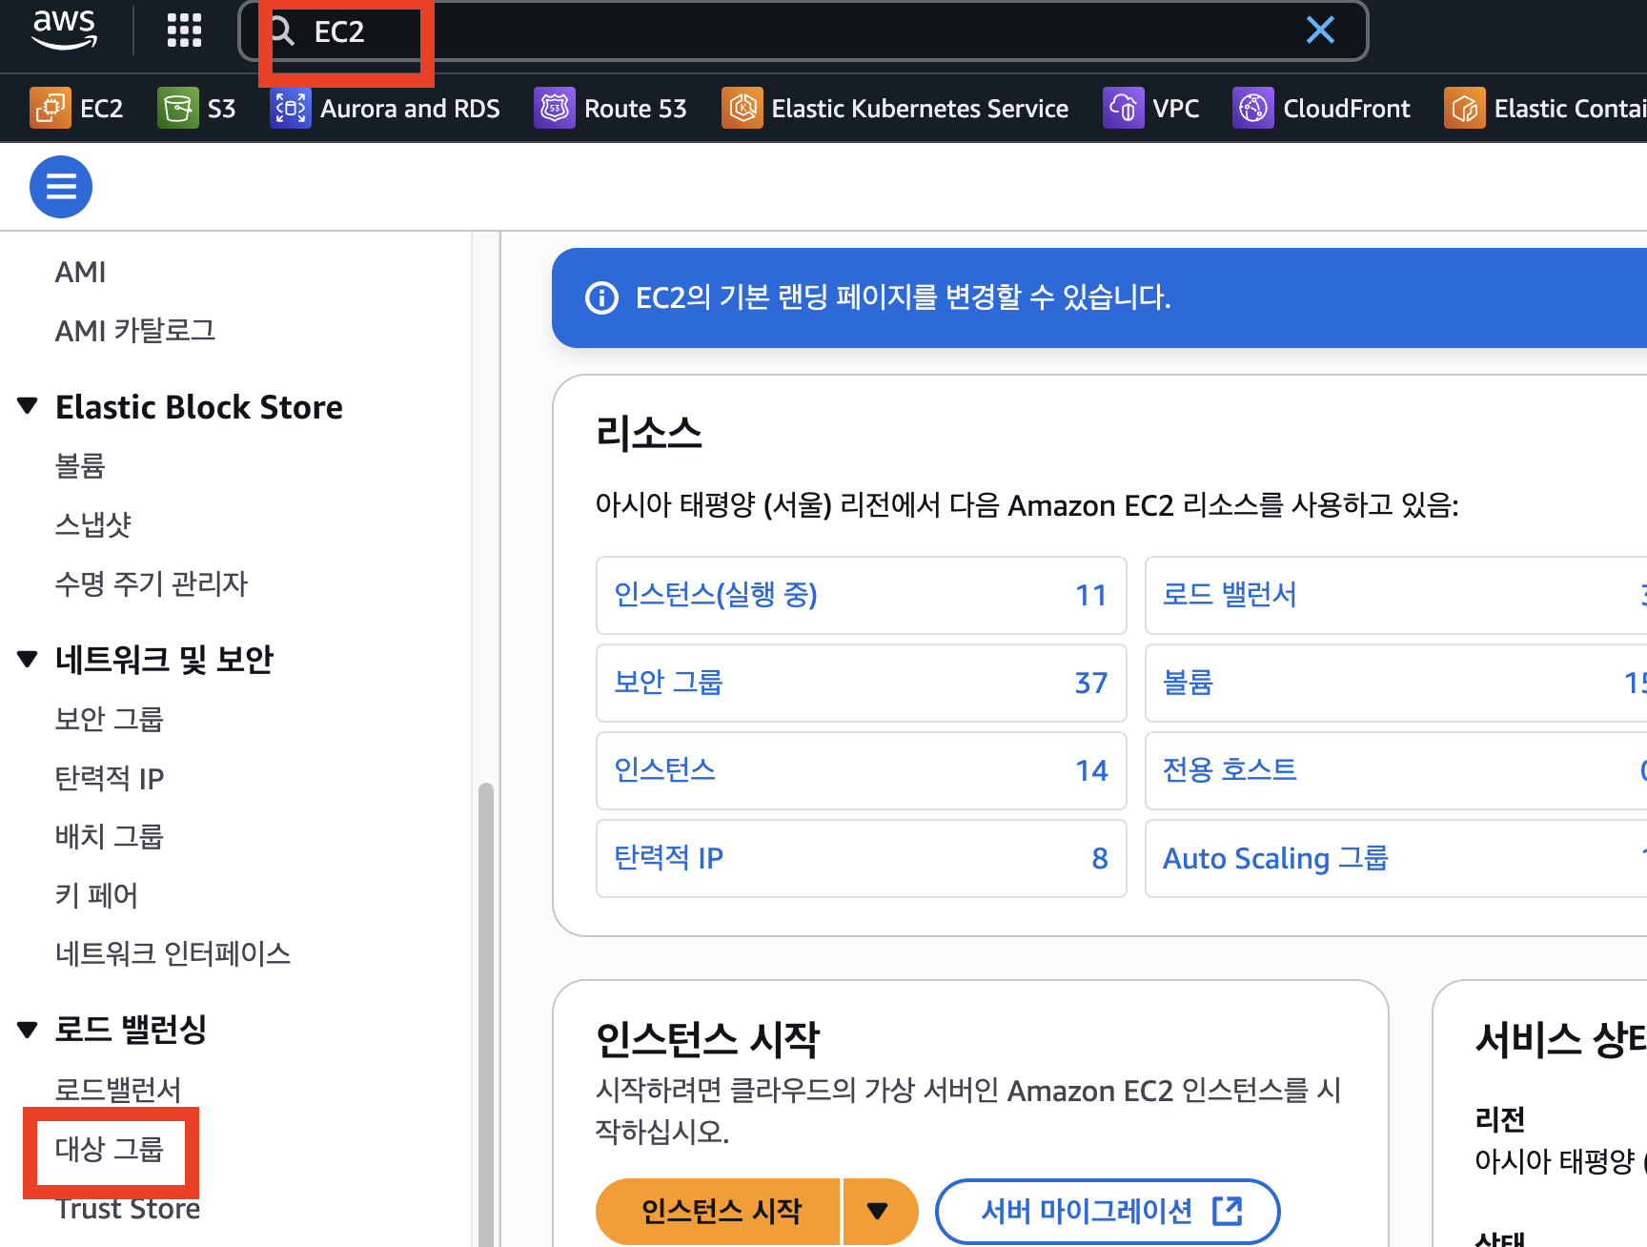Open 인스턴스 resource card showing 14

pos(862,770)
